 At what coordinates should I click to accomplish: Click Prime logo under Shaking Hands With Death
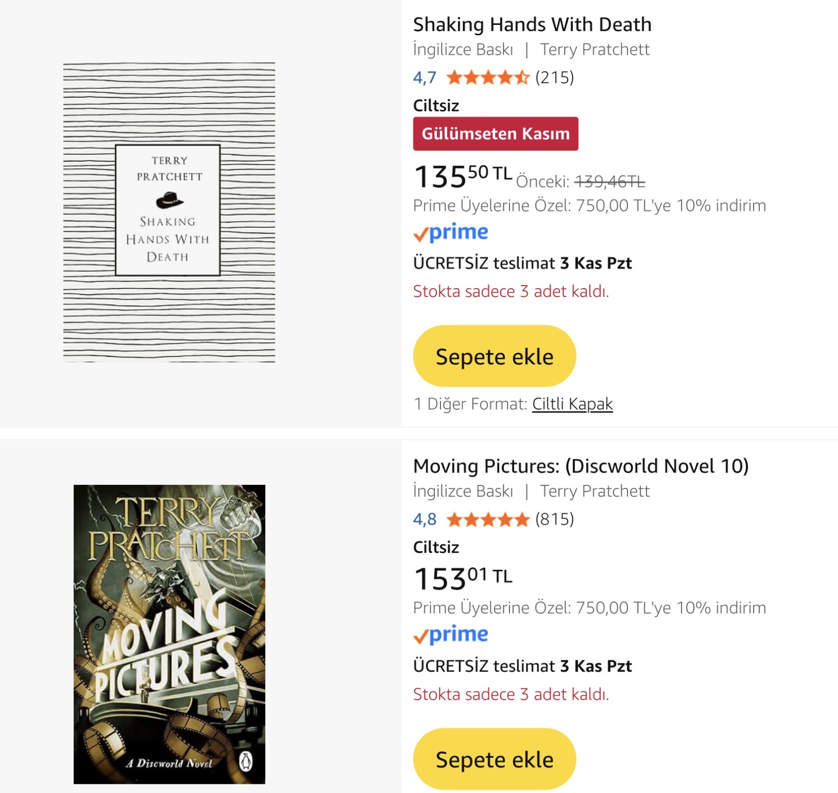click(451, 233)
